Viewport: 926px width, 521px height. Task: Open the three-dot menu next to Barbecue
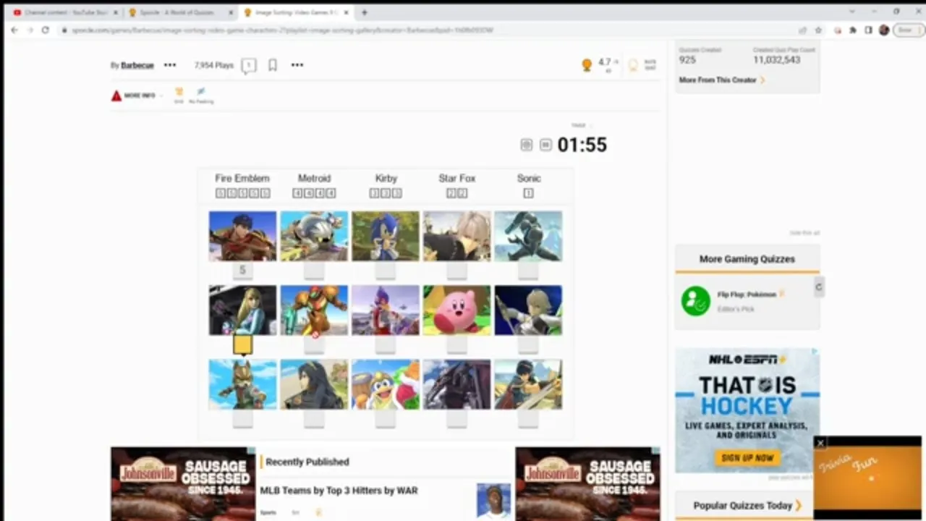tap(170, 65)
